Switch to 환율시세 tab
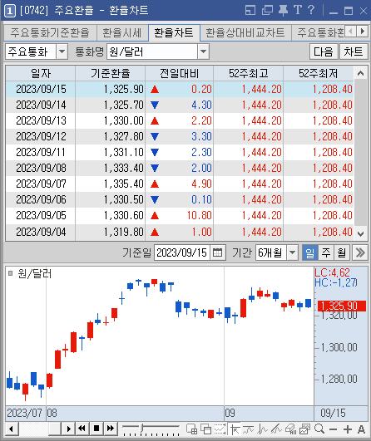 click(121, 33)
